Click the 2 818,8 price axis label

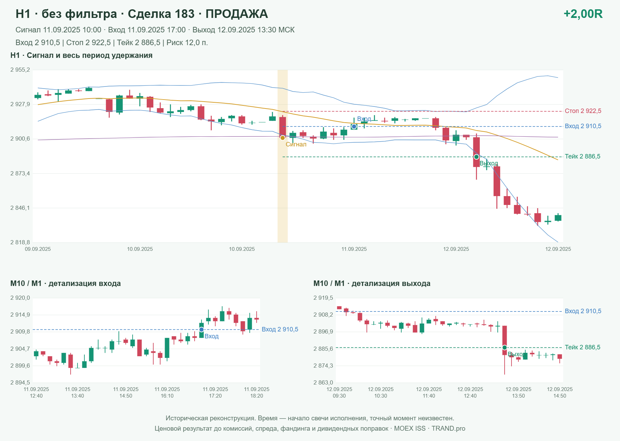point(20,242)
